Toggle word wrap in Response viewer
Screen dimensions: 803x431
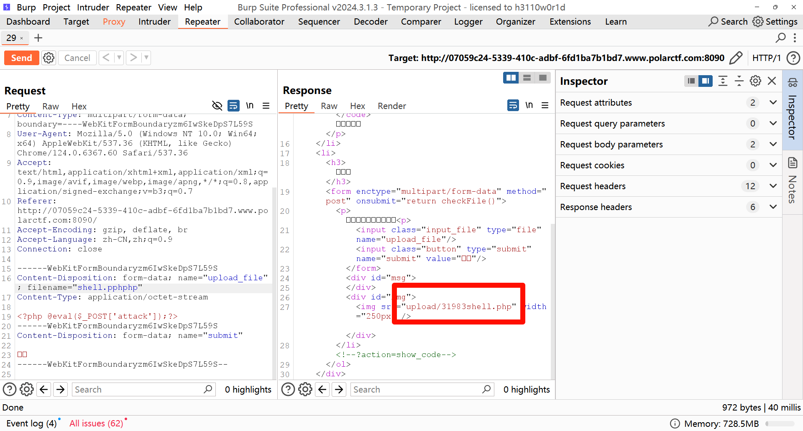click(513, 105)
